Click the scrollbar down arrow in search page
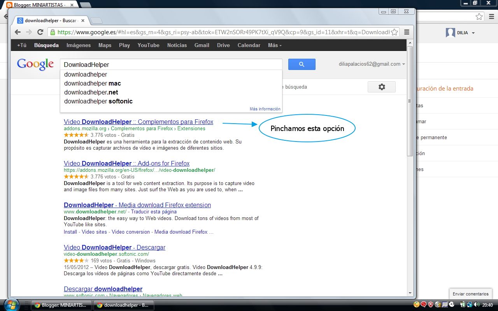This screenshot has width=498, height=311. click(410, 293)
